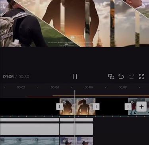Image resolution: width=149 pixels, height=145 pixels.
Task: Mute the bottom man-with-cap clip speaker icon
Action: pyautogui.click(x=64, y=141)
